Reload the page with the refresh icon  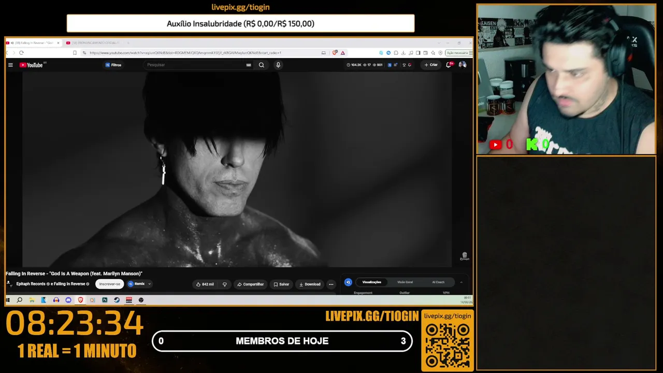(x=21, y=53)
